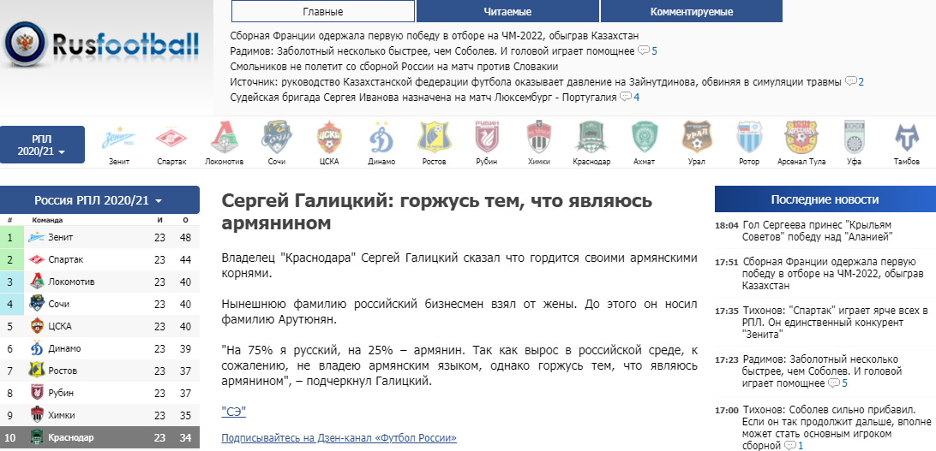Select Локомотив row in standings
Image resolution: width=936 pixels, height=451 pixels.
99,282
